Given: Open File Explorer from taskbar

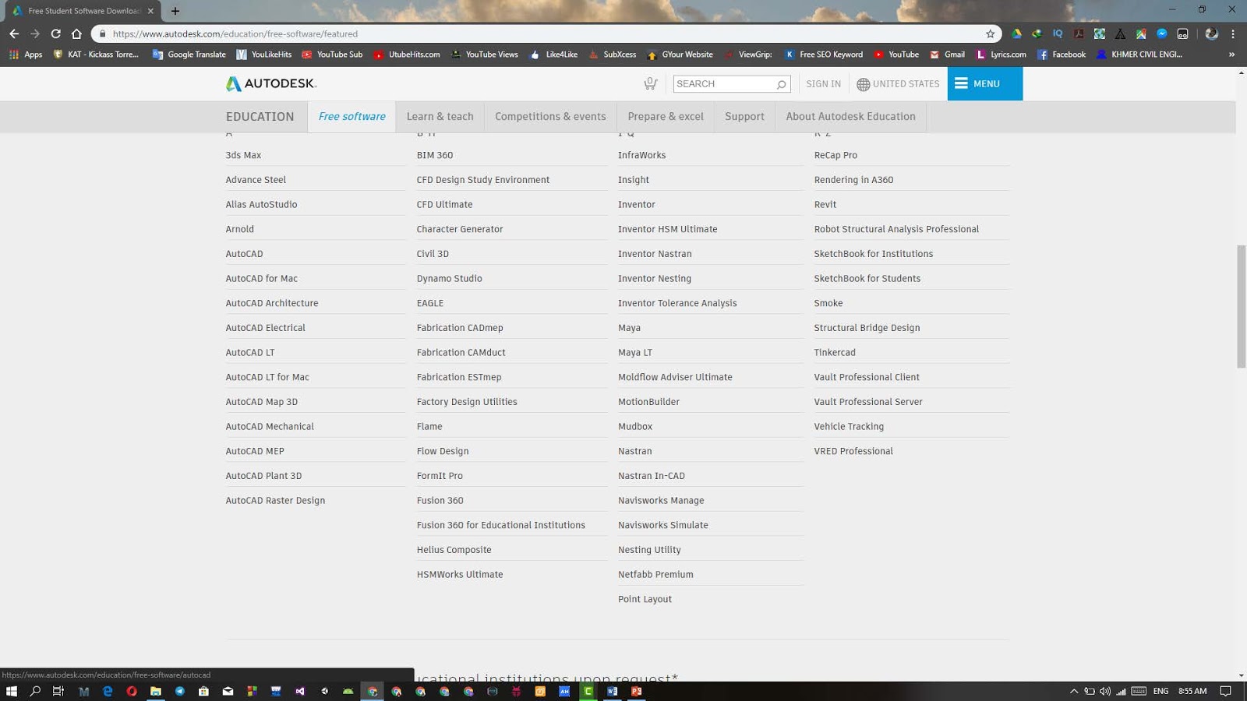Looking at the screenshot, I should [156, 691].
